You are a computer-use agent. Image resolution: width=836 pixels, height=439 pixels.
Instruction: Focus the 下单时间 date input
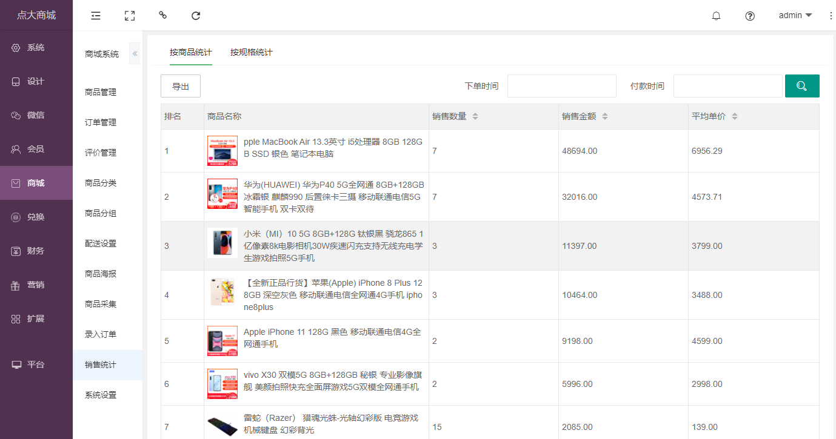(x=562, y=86)
